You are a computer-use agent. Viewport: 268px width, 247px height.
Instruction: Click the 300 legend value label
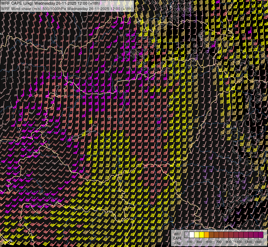(x=199, y=242)
